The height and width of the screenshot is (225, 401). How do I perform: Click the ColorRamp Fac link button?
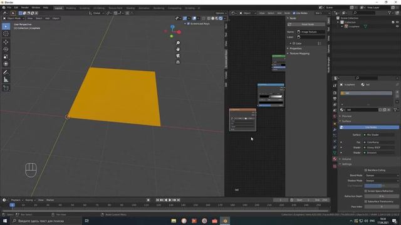click(x=379, y=142)
